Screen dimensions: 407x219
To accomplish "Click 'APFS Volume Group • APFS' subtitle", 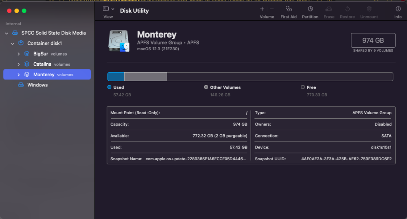I will [168, 43].
